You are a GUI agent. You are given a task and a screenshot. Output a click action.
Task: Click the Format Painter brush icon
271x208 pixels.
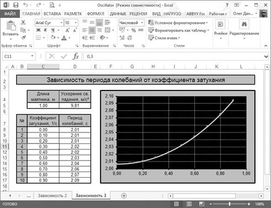(23, 38)
